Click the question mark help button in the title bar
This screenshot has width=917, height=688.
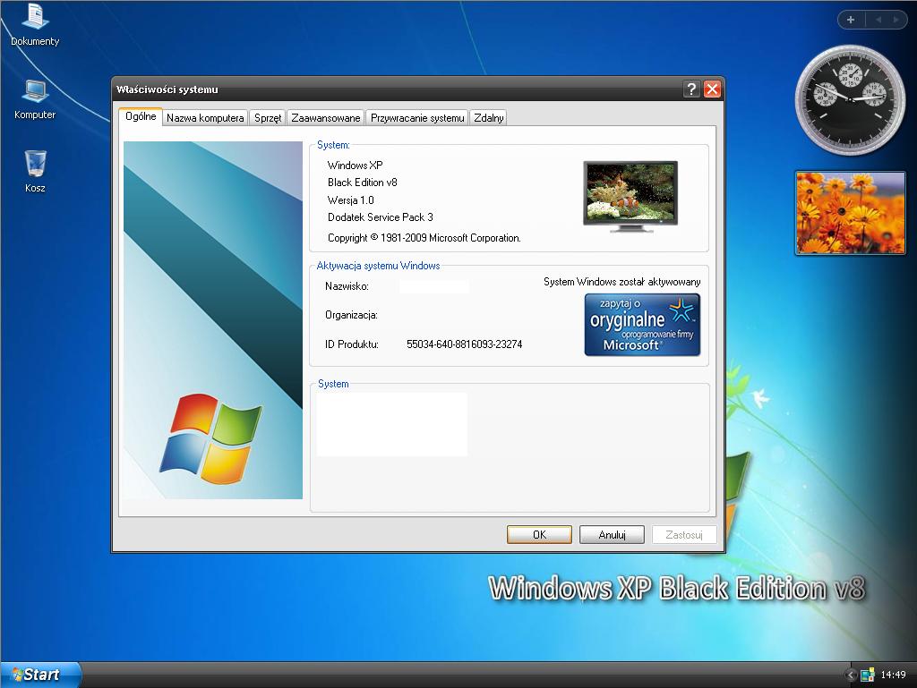point(691,89)
